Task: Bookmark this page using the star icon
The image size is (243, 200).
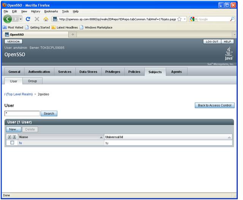Action: [179, 19]
